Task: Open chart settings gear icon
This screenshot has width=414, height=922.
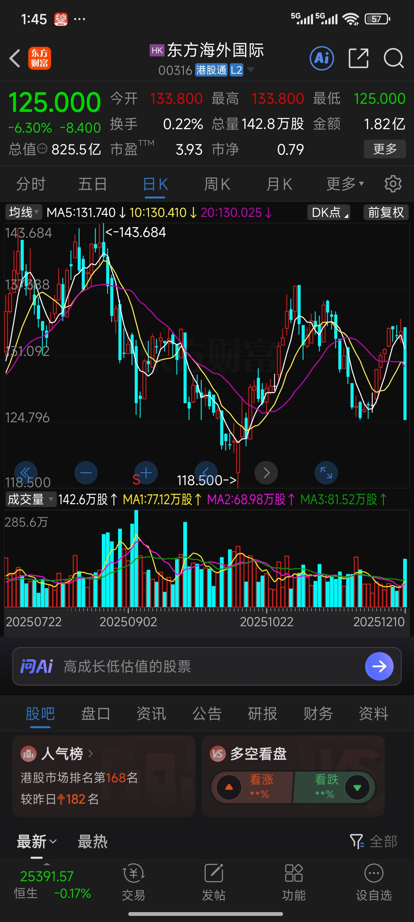Action: tap(393, 184)
